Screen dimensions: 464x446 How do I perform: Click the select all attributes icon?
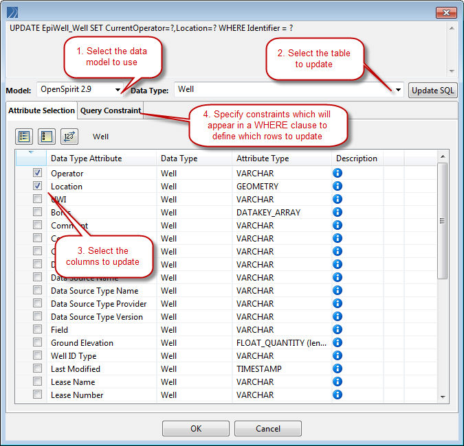click(x=23, y=137)
